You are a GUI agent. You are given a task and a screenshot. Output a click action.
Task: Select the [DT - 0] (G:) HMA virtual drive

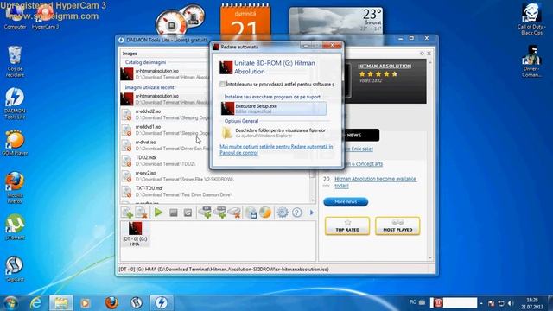tap(135, 234)
